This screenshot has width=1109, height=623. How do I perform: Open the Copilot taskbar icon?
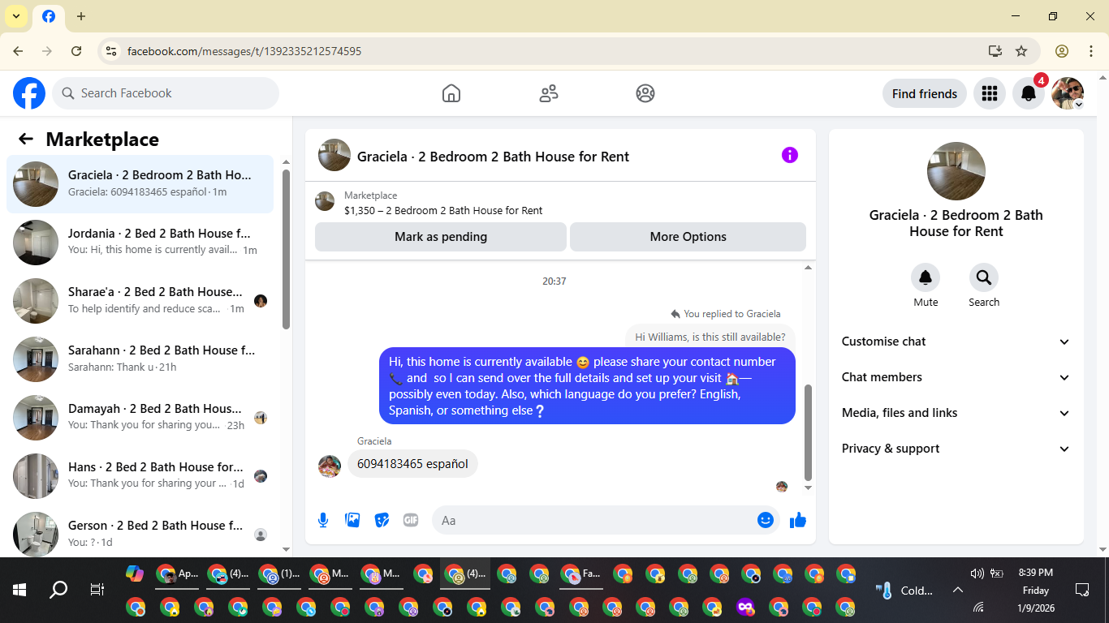point(135,574)
